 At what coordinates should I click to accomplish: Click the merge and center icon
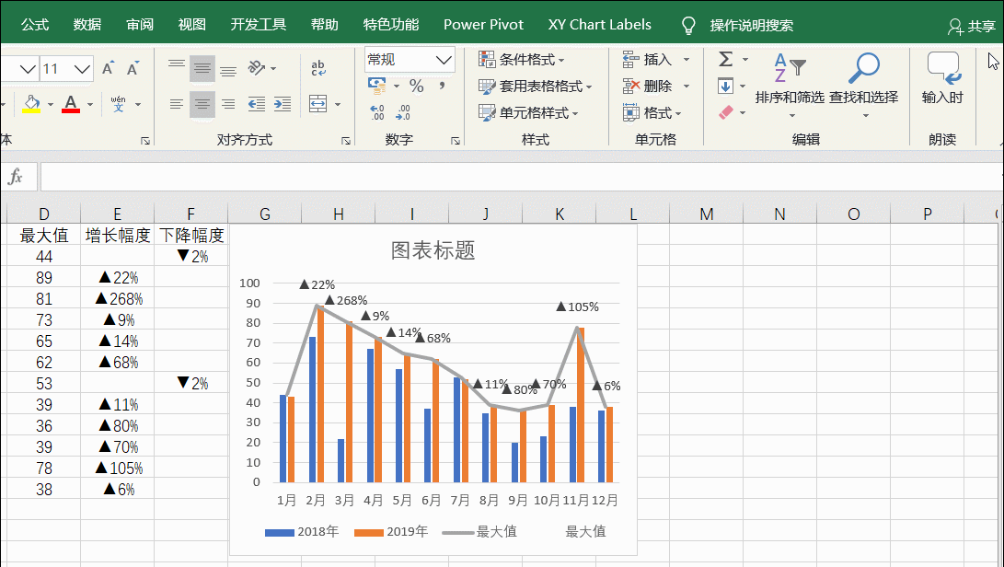pyautogui.click(x=318, y=104)
